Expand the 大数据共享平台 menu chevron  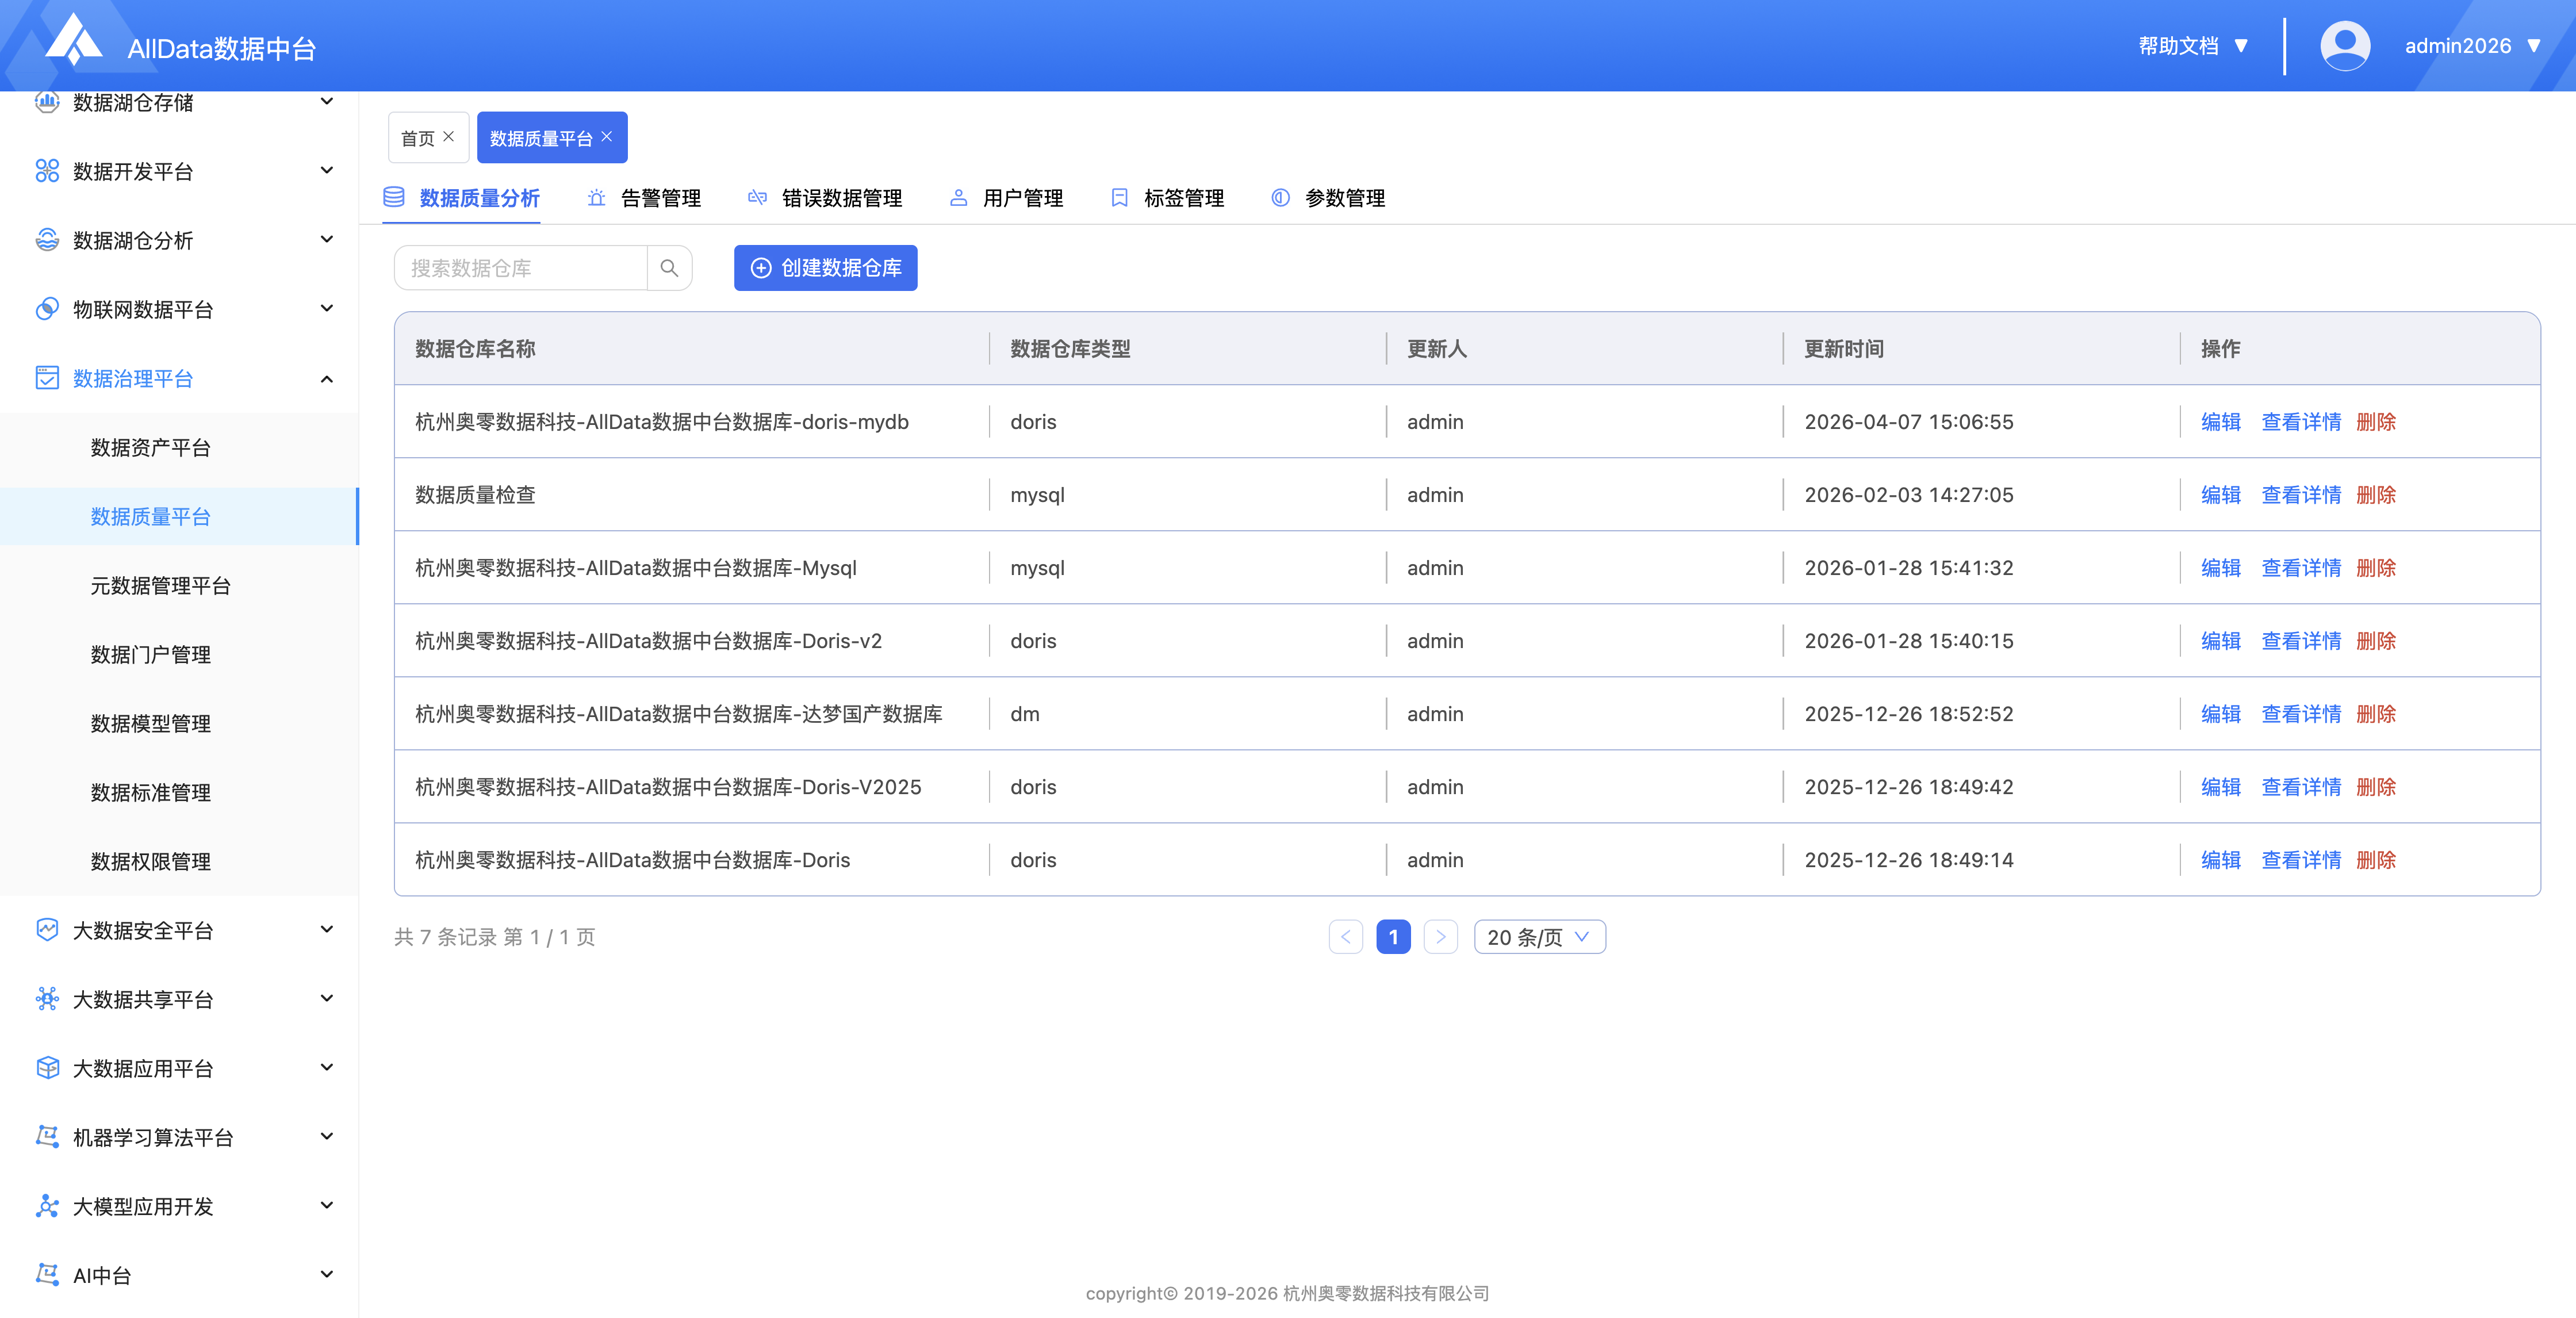click(x=326, y=999)
